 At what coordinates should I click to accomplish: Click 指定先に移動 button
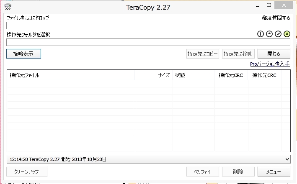238,54
